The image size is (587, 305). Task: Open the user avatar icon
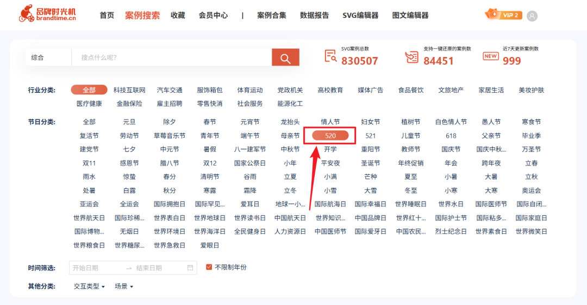click(x=532, y=16)
